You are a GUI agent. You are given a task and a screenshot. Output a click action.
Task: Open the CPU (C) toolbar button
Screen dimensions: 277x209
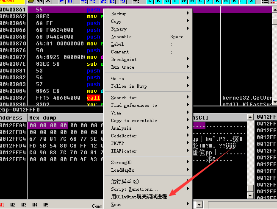click(x=200, y=1)
